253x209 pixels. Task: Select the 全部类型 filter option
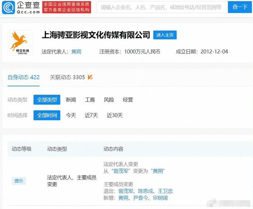tap(47, 100)
